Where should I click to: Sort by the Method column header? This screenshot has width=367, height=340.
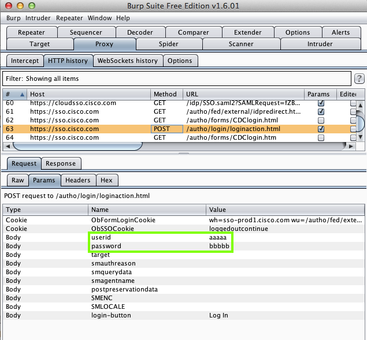[166, 94]
